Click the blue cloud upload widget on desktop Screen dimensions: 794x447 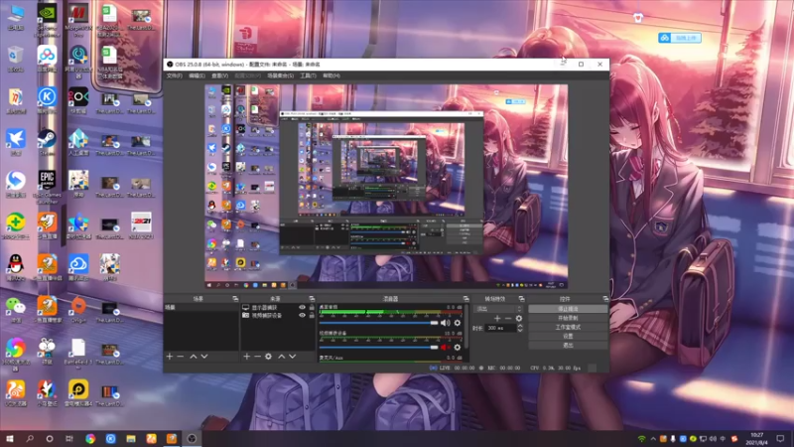click(680, 38)
